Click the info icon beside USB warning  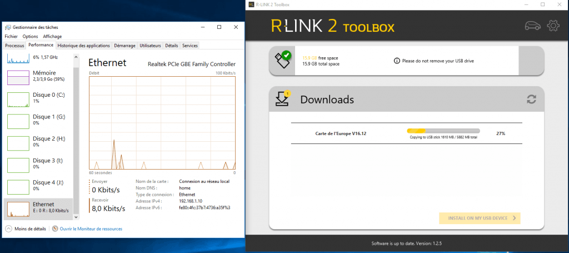(x=397, y=61)
